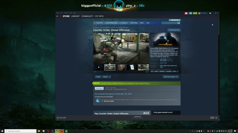
Task: Click the plus button to add tags
Action: click(178, 71)
